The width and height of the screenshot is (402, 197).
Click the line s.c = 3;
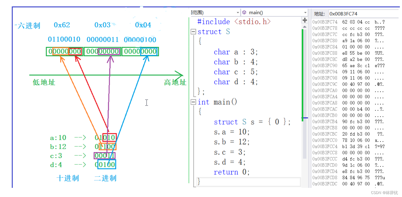pyautogui.click(x=230, y=152)
